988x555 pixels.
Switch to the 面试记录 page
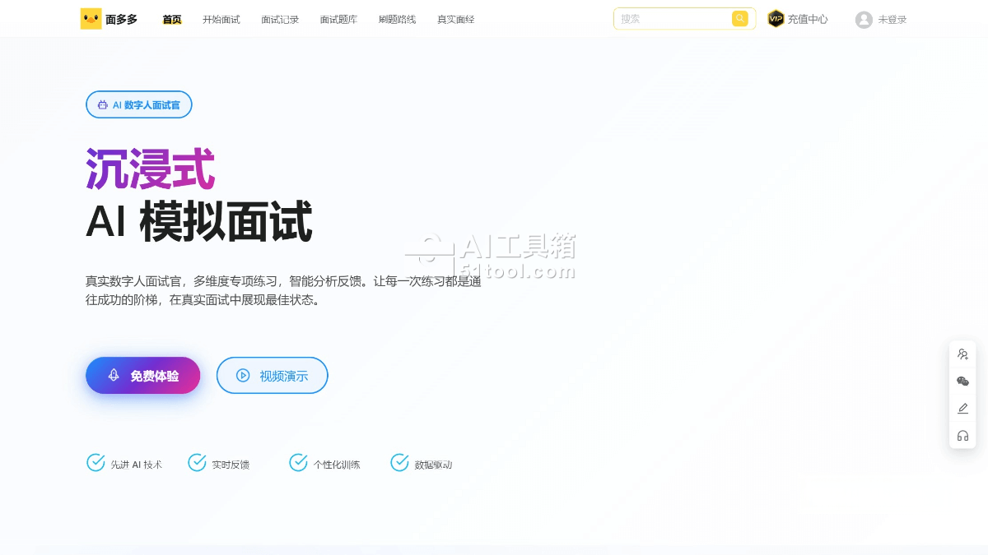point(280,20)
